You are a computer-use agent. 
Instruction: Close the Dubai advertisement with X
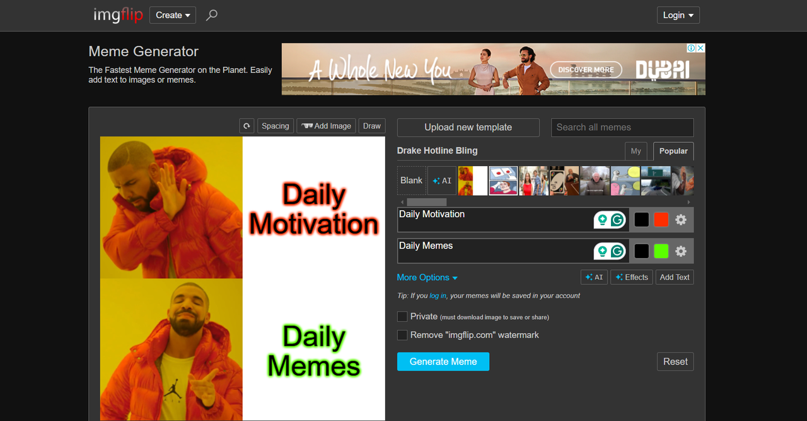tap(700, 48)
